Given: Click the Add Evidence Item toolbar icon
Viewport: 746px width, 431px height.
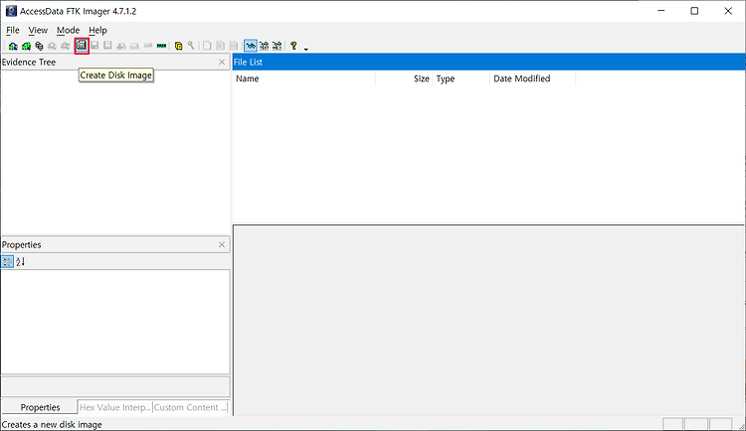Looking at the screenshot, I should [x=13, y=46].
